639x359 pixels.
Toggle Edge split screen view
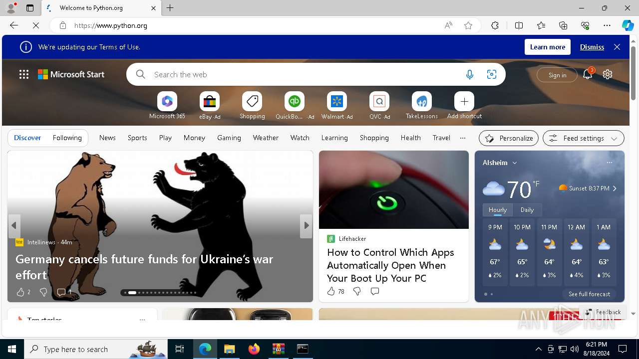pyautogui.click(x=519, y=25)
